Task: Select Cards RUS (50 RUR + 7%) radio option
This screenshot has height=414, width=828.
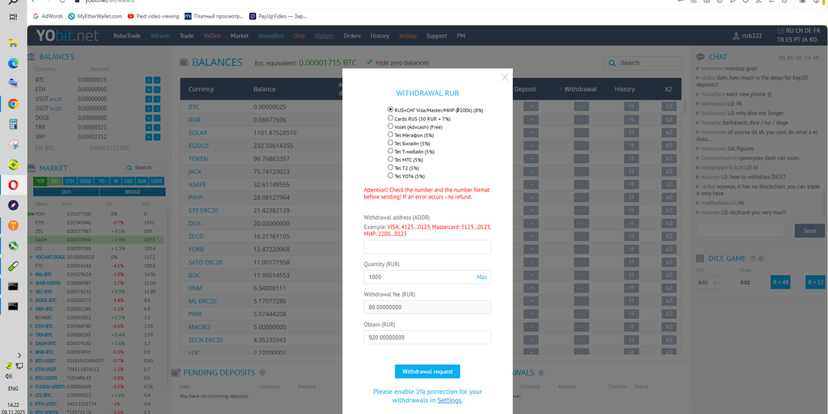Action: tap(390, 118)
